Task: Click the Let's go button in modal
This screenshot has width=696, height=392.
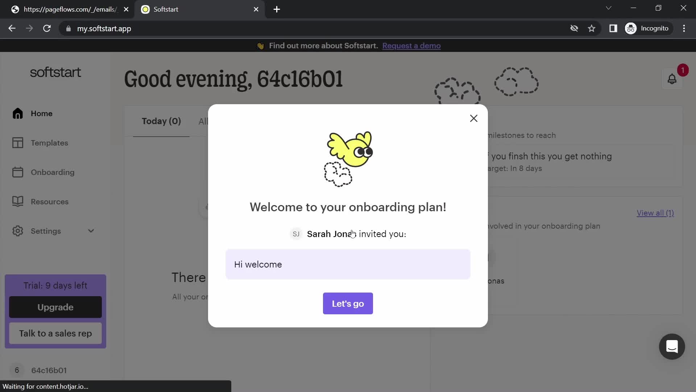Action: [x=348, y=303]
